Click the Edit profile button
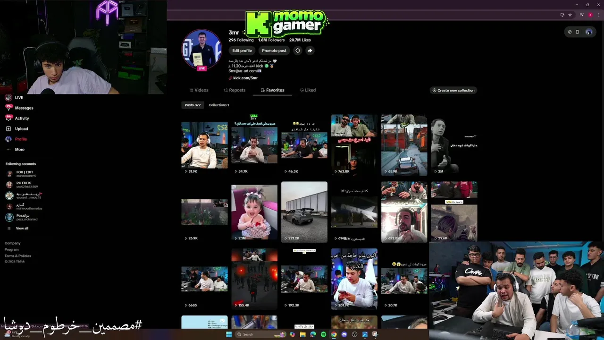604x340 pixels. [x=242, y=51]
